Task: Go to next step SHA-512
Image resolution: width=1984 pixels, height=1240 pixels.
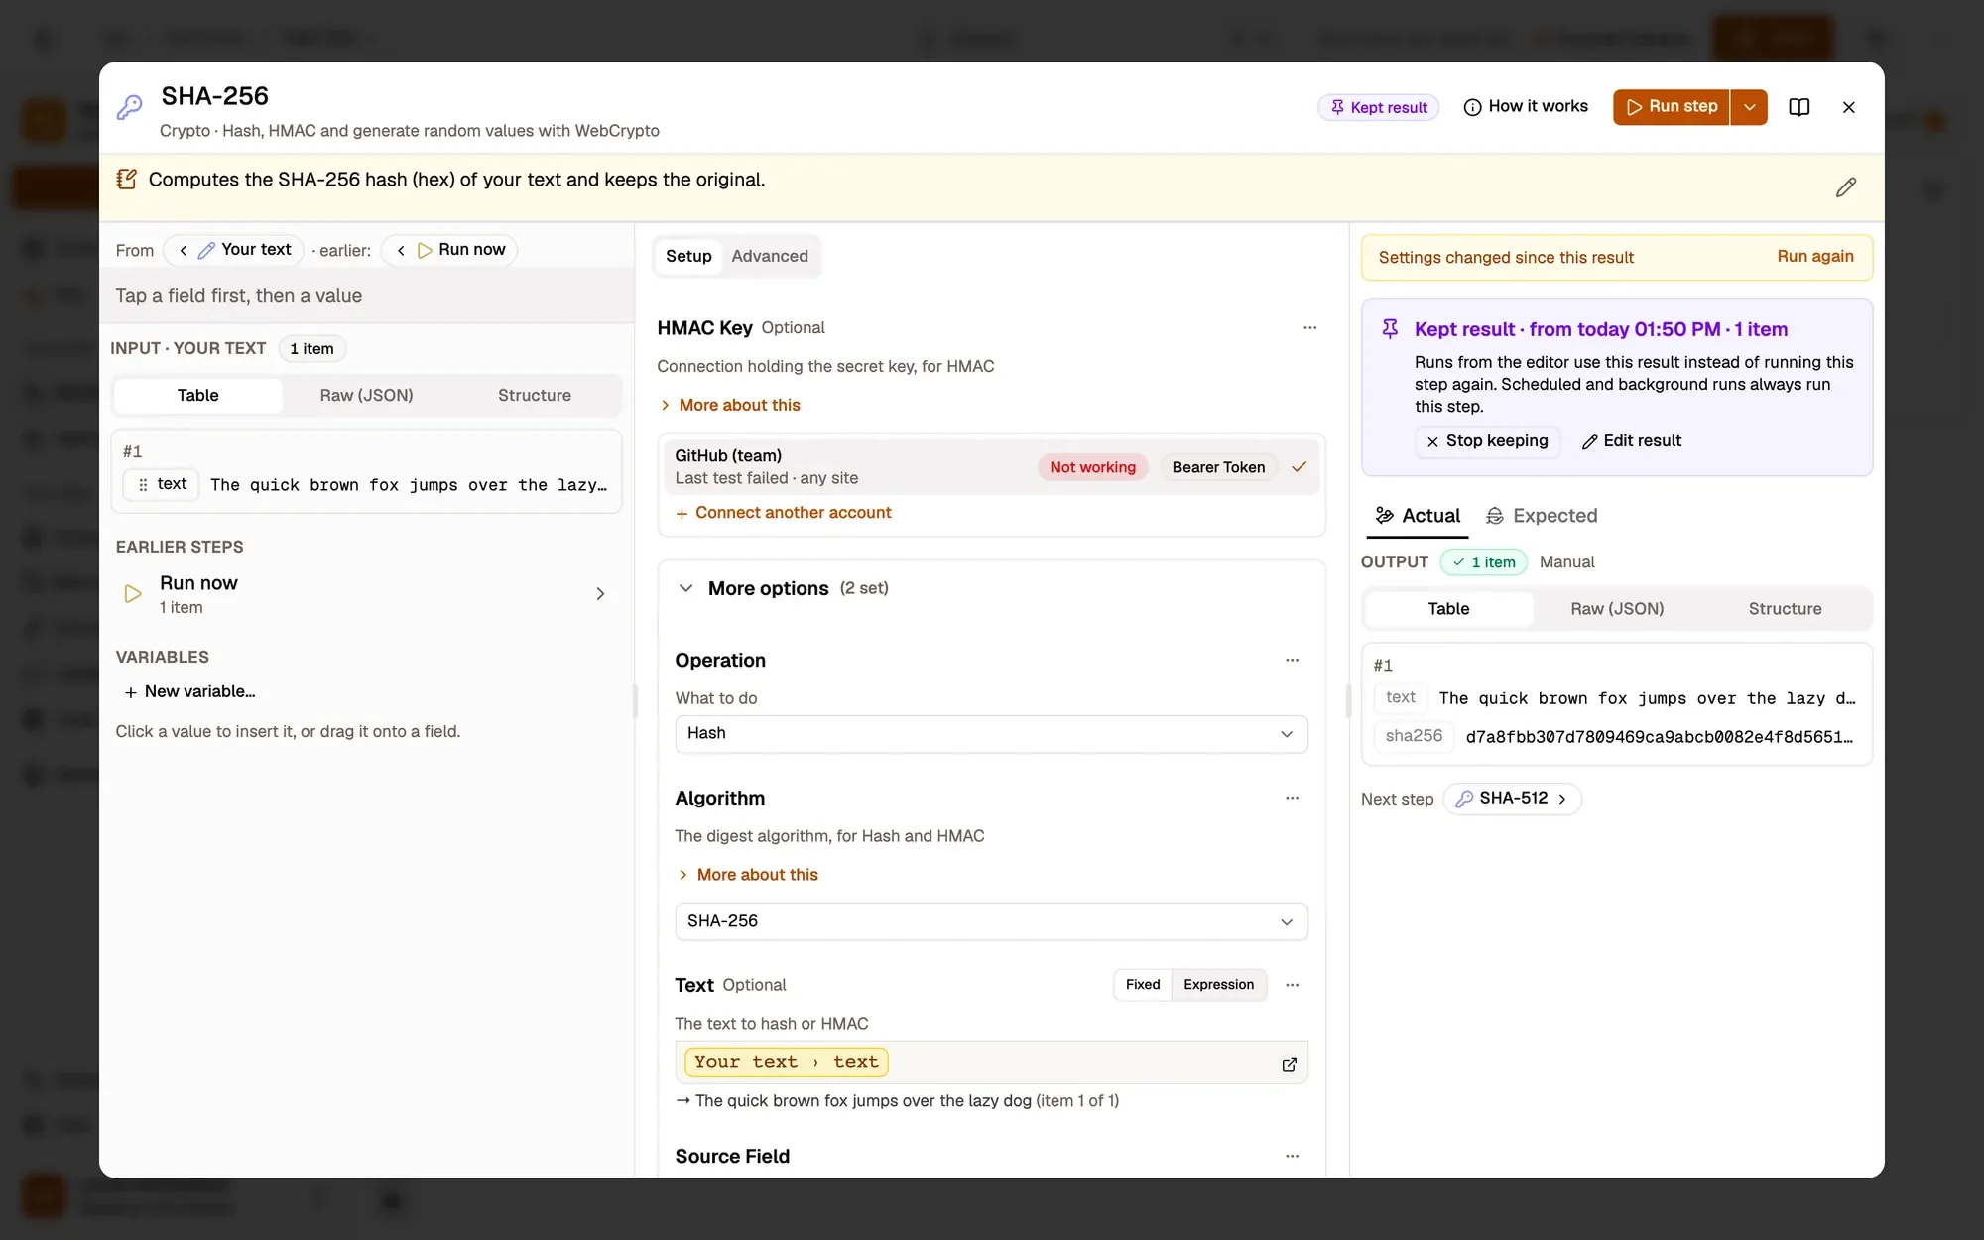Action: click(1512, 799)
